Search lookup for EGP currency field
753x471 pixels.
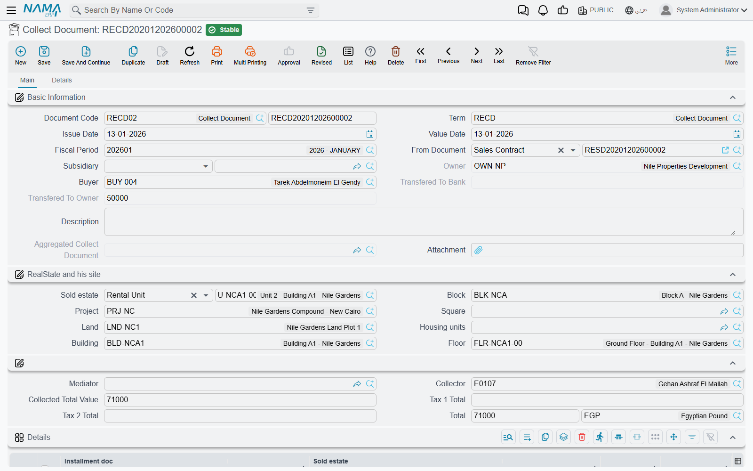pyautogui.click(x=737, y=416)
